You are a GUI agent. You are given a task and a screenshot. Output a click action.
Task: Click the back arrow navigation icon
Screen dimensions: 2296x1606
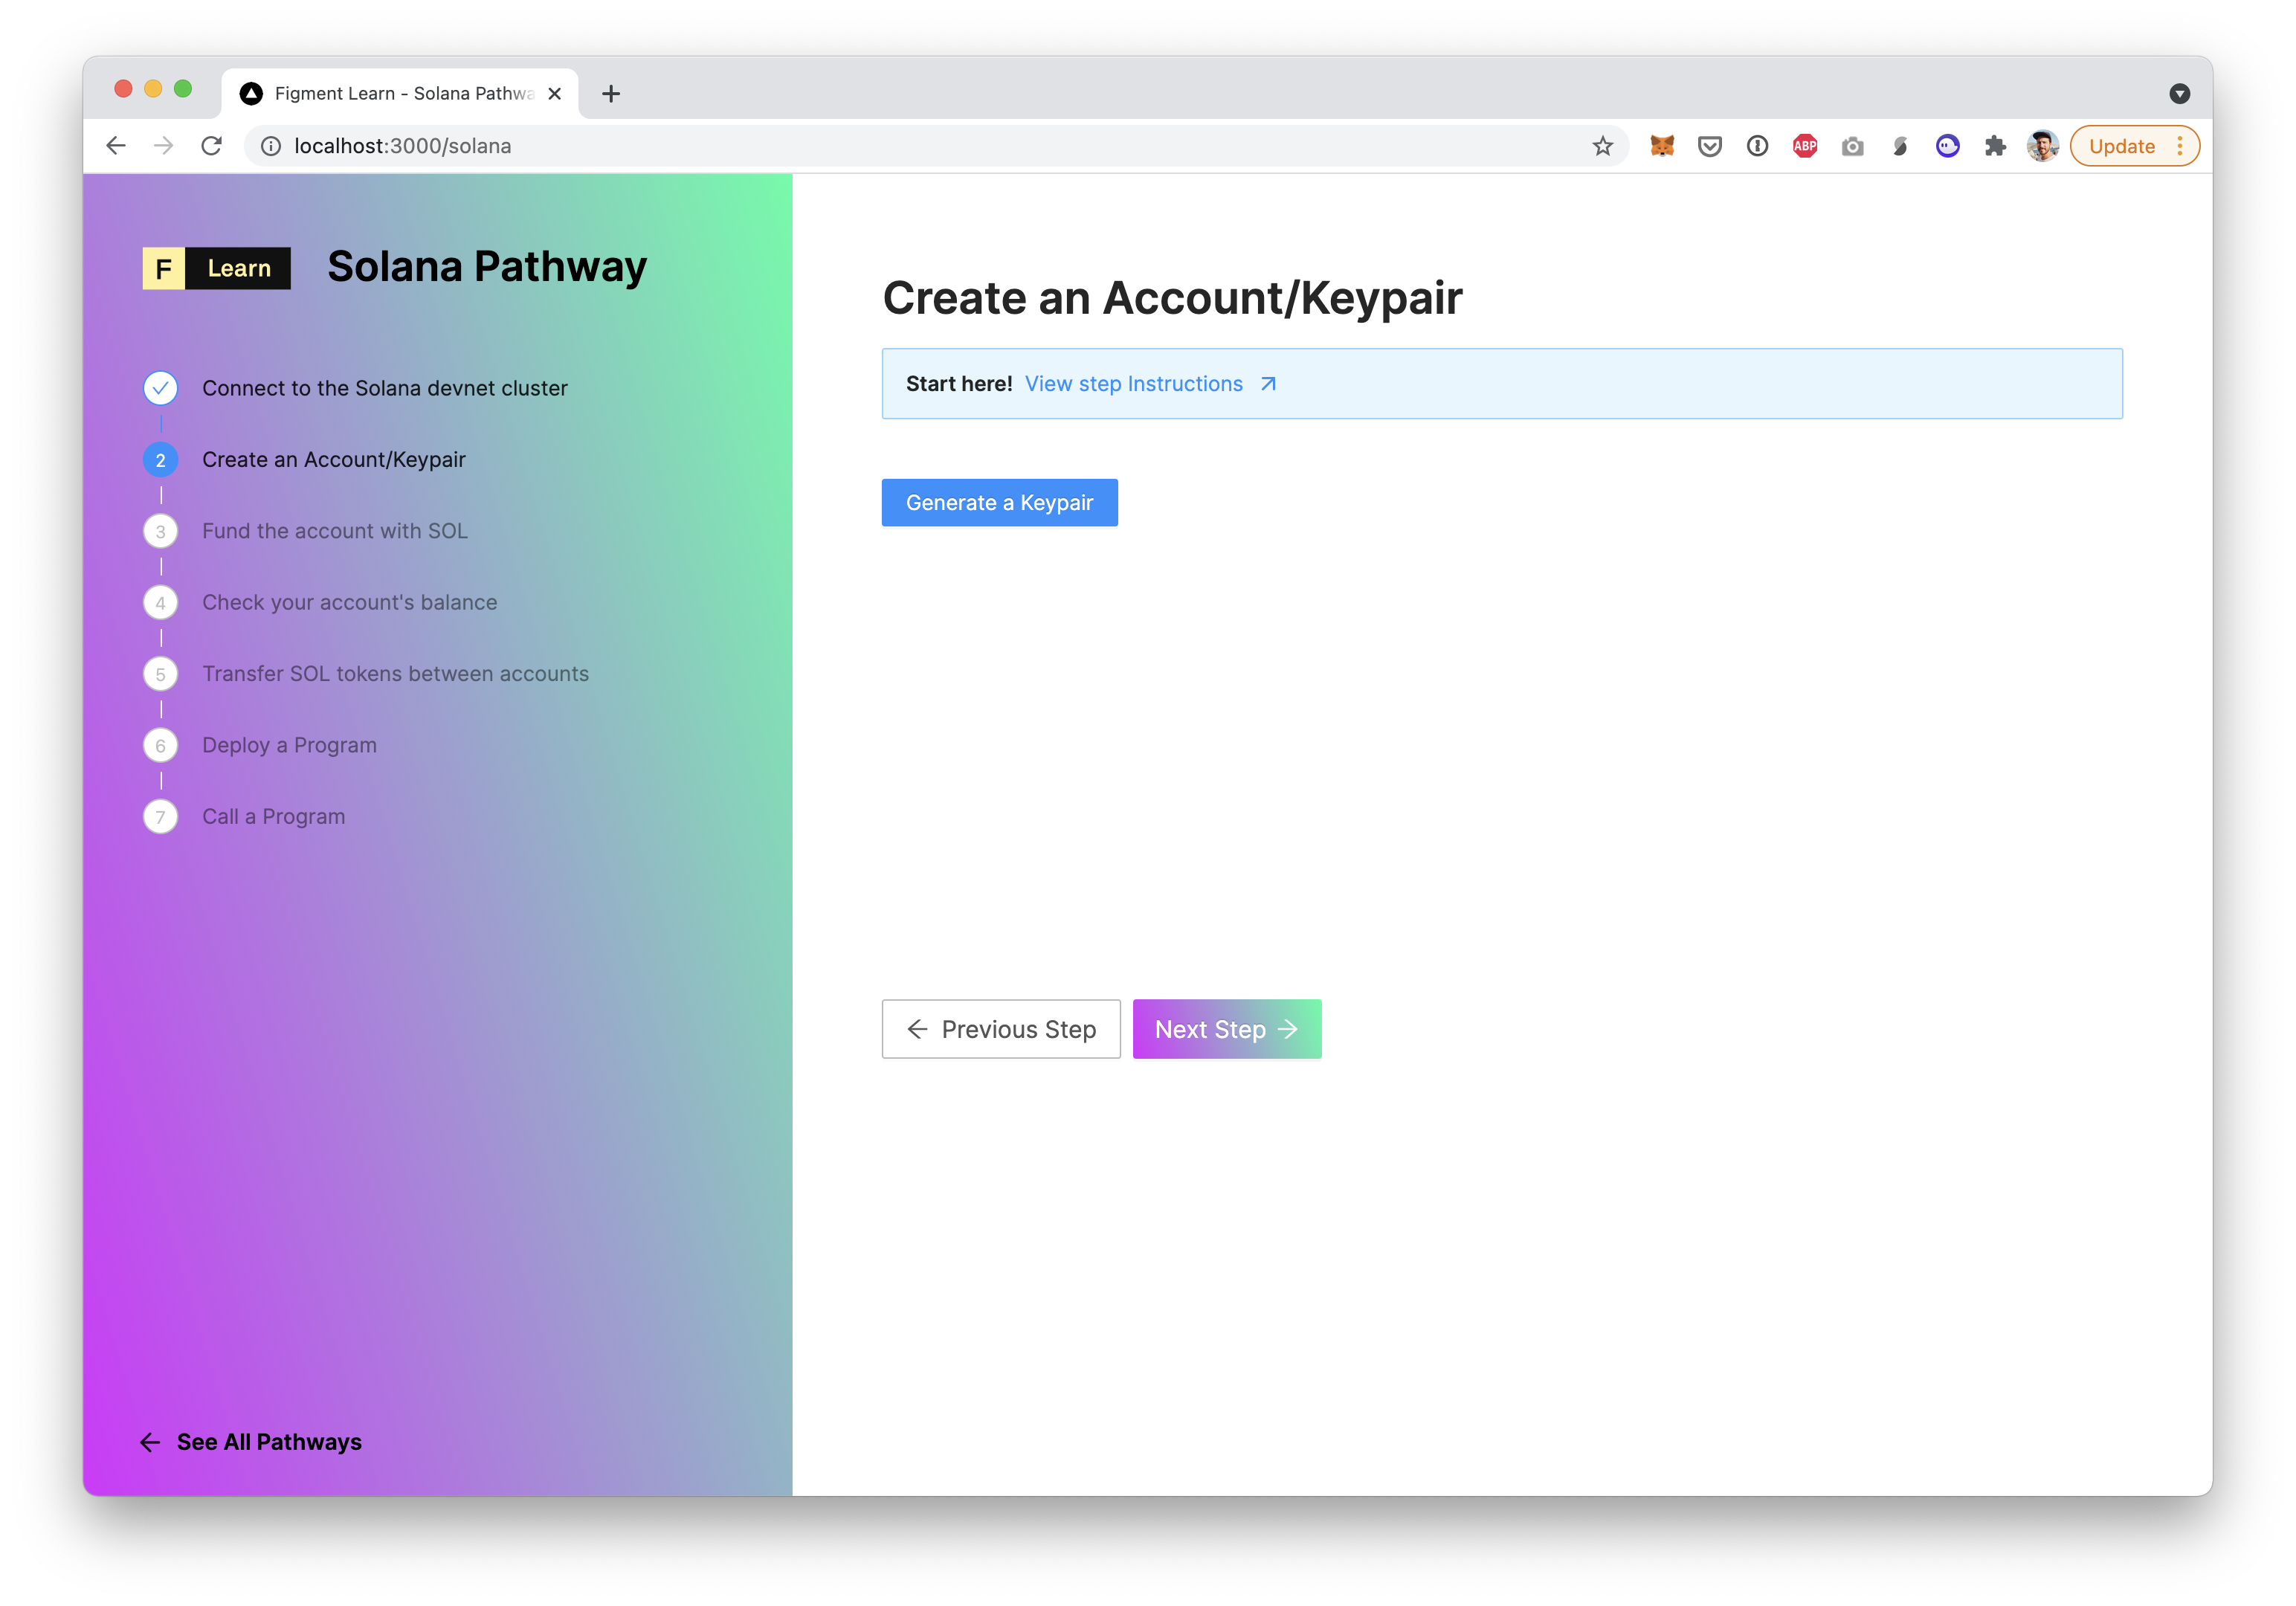[x=115, y=145]
